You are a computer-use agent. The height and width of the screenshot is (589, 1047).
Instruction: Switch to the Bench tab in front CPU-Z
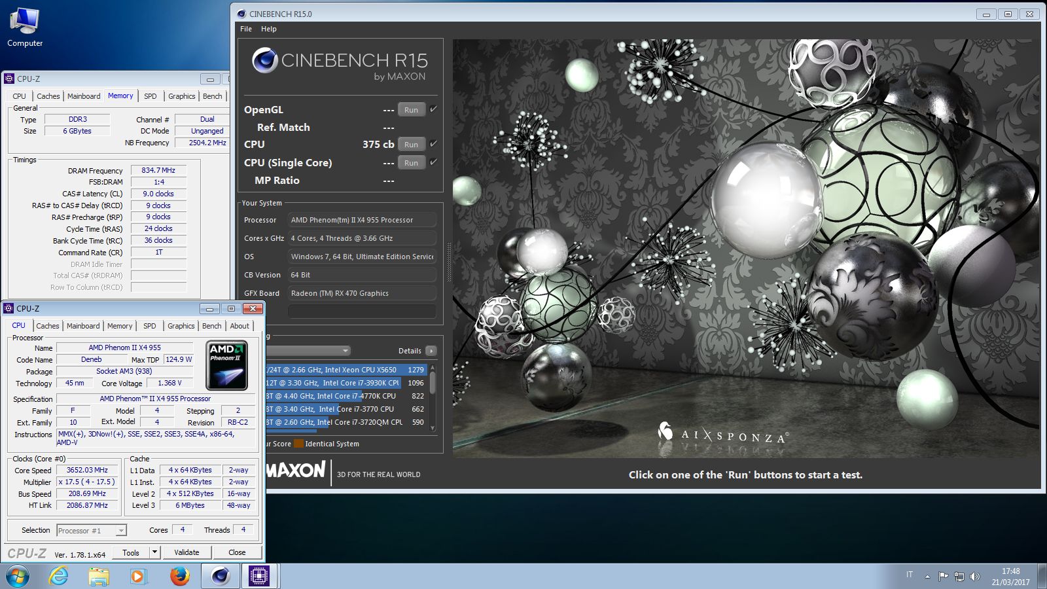coord(212,326)
